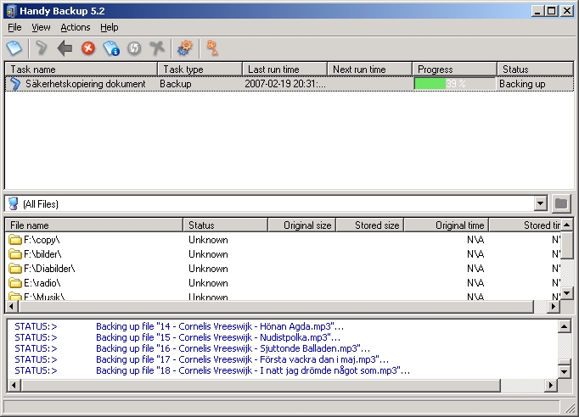Click the file list Status column header
The height and width of the screenshot is (417, 579).
[226, 225]
